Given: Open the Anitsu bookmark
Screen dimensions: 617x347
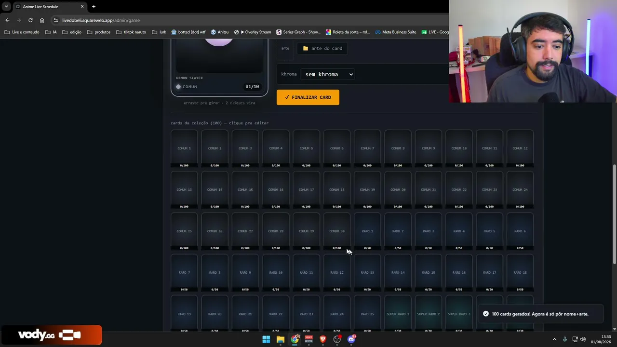Looking at the screenshot, I should coord(220,32).
